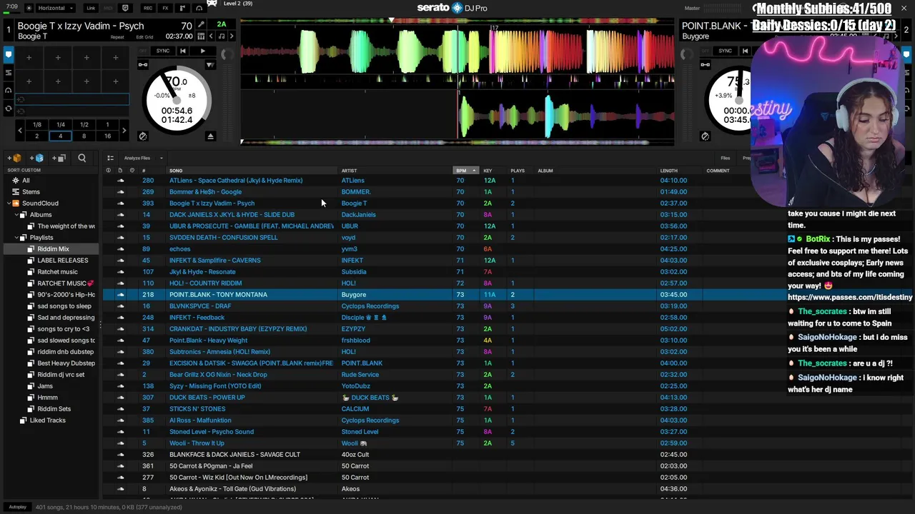Expand the Albums folder
Screen dimensions: 915x514
click(15, 215)
